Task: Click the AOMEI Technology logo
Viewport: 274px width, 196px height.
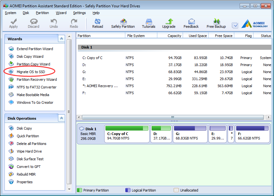Action: coord(254,24)
